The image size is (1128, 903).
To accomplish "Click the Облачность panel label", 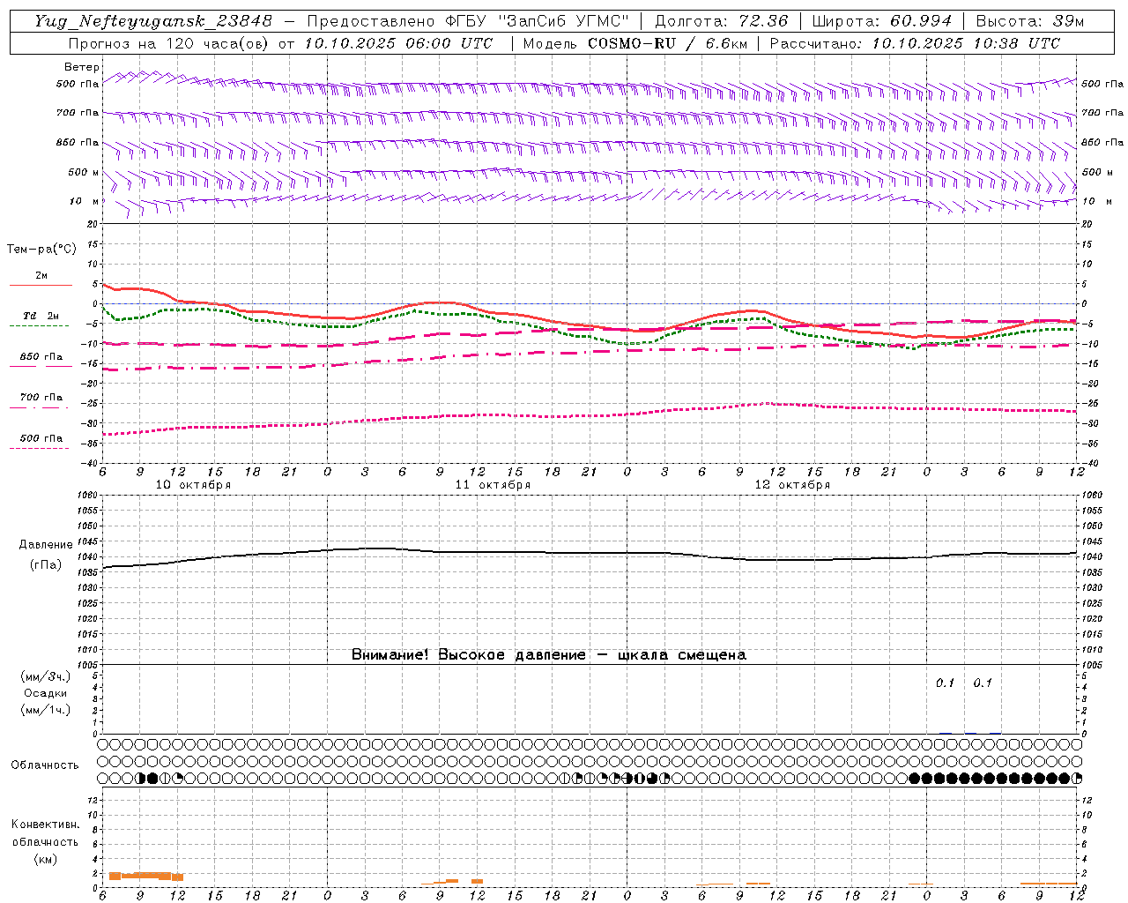I will tap(45, 765).
